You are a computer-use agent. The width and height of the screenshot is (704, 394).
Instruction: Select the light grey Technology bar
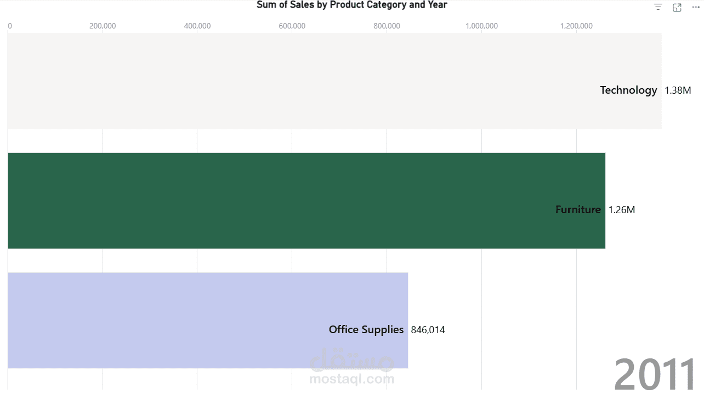334,81
